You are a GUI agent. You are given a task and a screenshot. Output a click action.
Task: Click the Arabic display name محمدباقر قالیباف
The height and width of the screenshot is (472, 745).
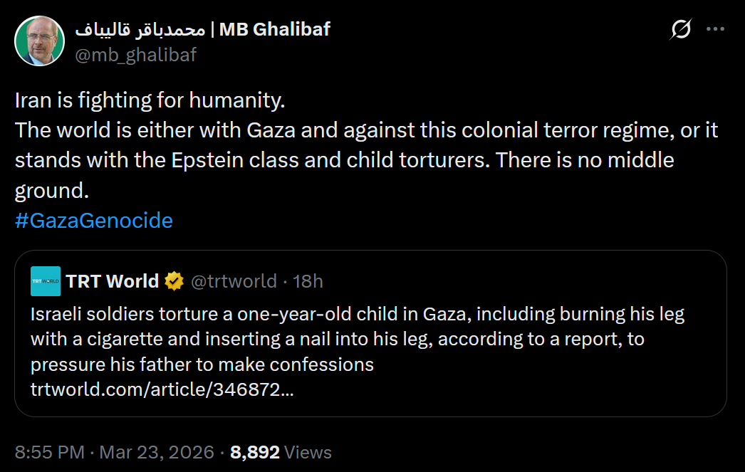click(140, 29)
